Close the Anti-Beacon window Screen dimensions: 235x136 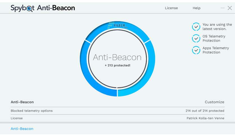(x=230, y=8)
